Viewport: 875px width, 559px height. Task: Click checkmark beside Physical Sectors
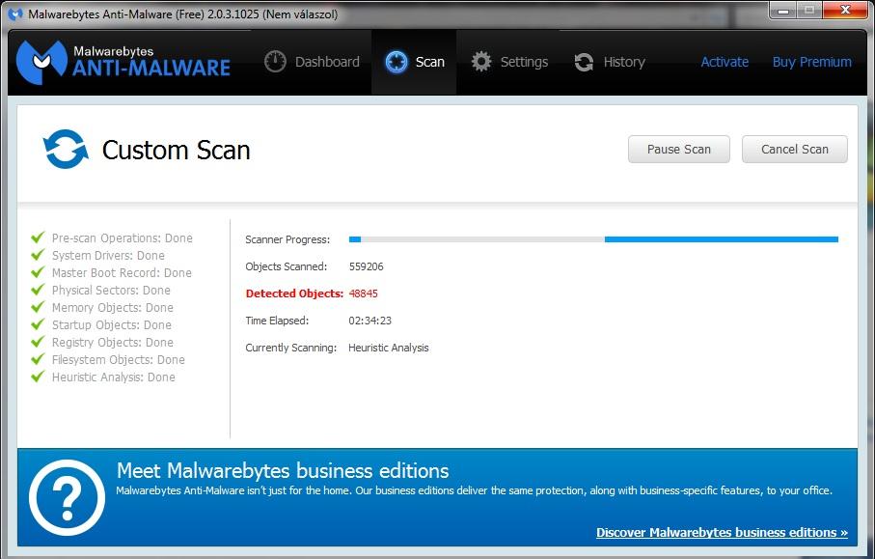point(38,290)
